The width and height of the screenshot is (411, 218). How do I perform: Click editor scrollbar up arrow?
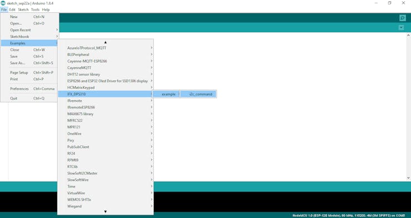408,35
